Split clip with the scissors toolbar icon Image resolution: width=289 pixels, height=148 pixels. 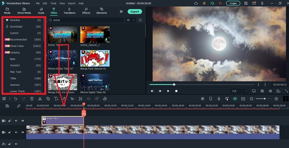[40, 99]
